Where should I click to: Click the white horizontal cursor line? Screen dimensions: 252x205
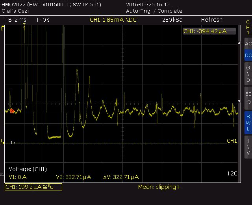click(122, 111)
